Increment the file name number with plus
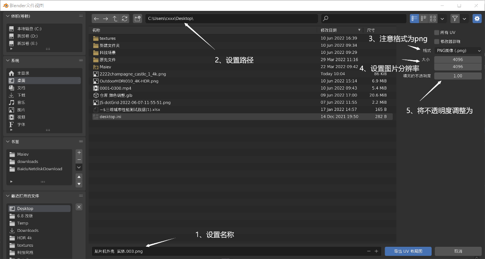 tap(376, 251)
